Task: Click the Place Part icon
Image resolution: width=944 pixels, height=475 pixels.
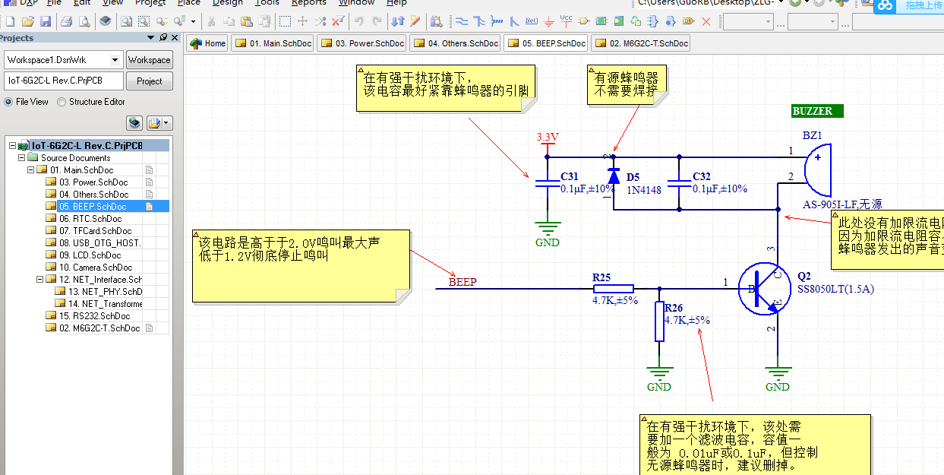Action: tap(584, 21)
